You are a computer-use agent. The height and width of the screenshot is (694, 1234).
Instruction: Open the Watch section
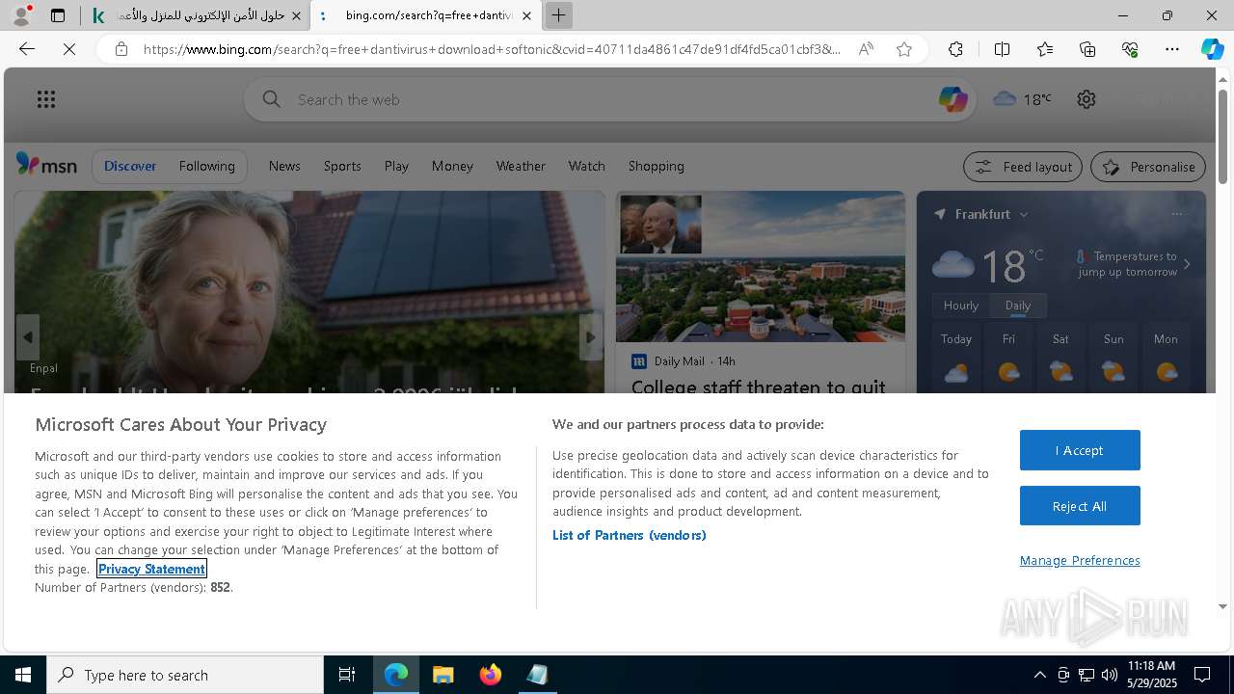coord(586,166)
